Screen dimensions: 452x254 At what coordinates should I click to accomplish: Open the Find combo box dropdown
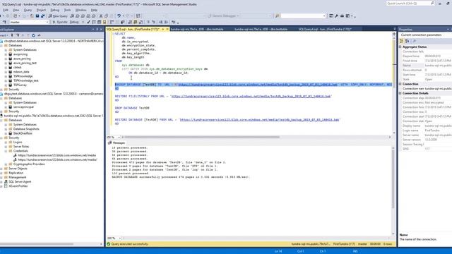pyautogui.click(x=324, y=16)
